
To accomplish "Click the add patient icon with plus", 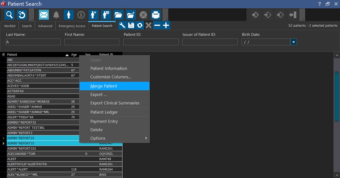I will (93, 15).
